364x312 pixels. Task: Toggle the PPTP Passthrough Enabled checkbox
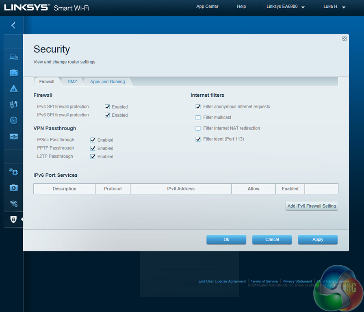pos(93,148)
